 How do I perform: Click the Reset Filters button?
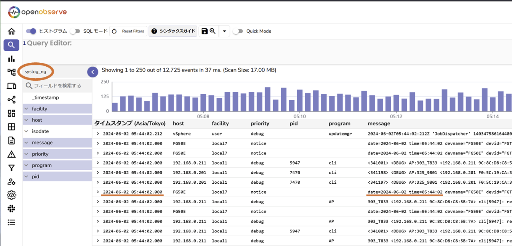click(x=128, y=31)
